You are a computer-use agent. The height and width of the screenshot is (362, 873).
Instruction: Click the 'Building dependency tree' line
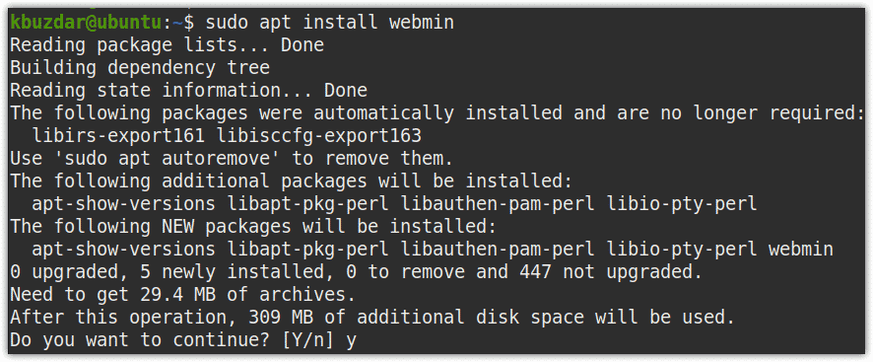pyautogui.click(x=140, y=68)
